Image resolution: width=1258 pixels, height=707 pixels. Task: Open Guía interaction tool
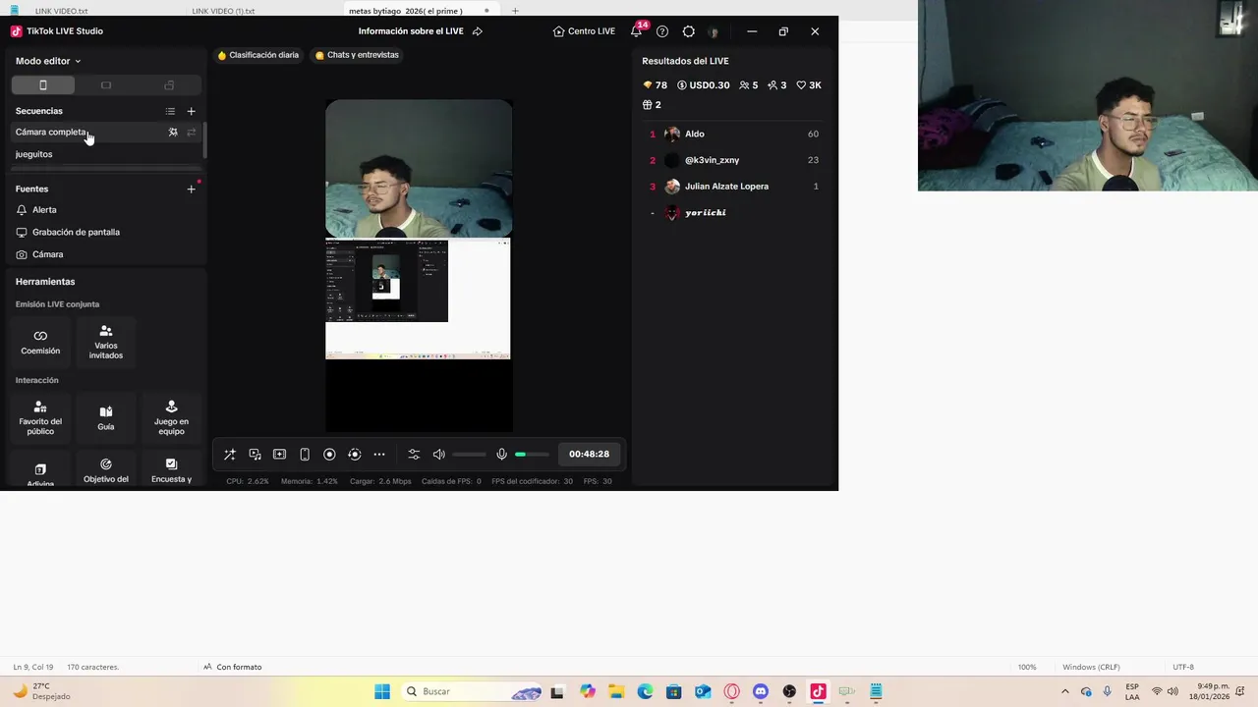tap(106, 418)
